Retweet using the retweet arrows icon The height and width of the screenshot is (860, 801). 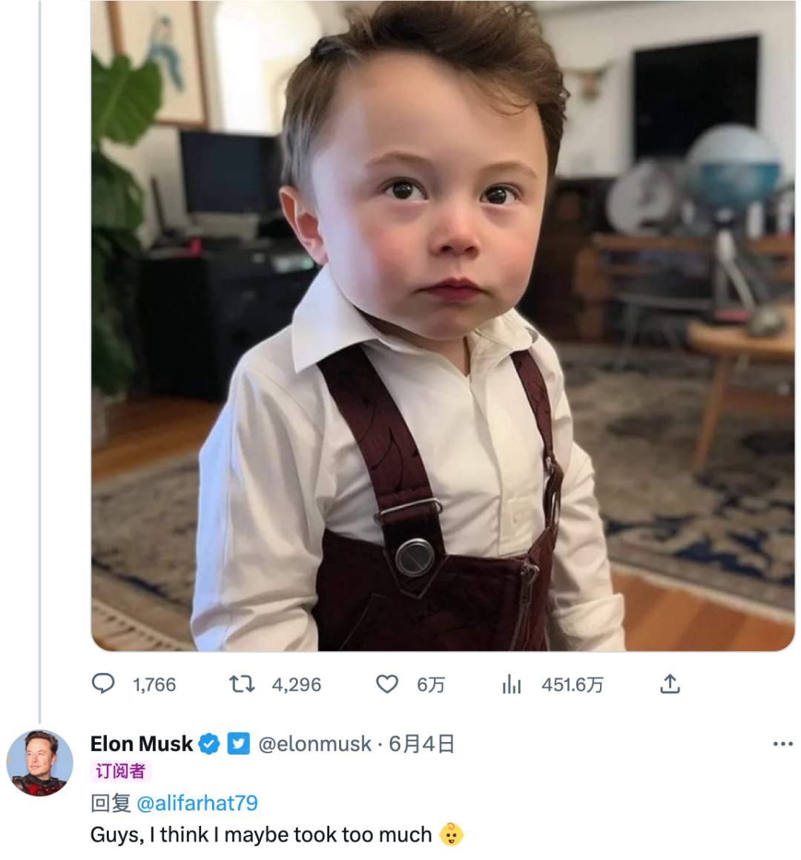click(x=241, y=683)
